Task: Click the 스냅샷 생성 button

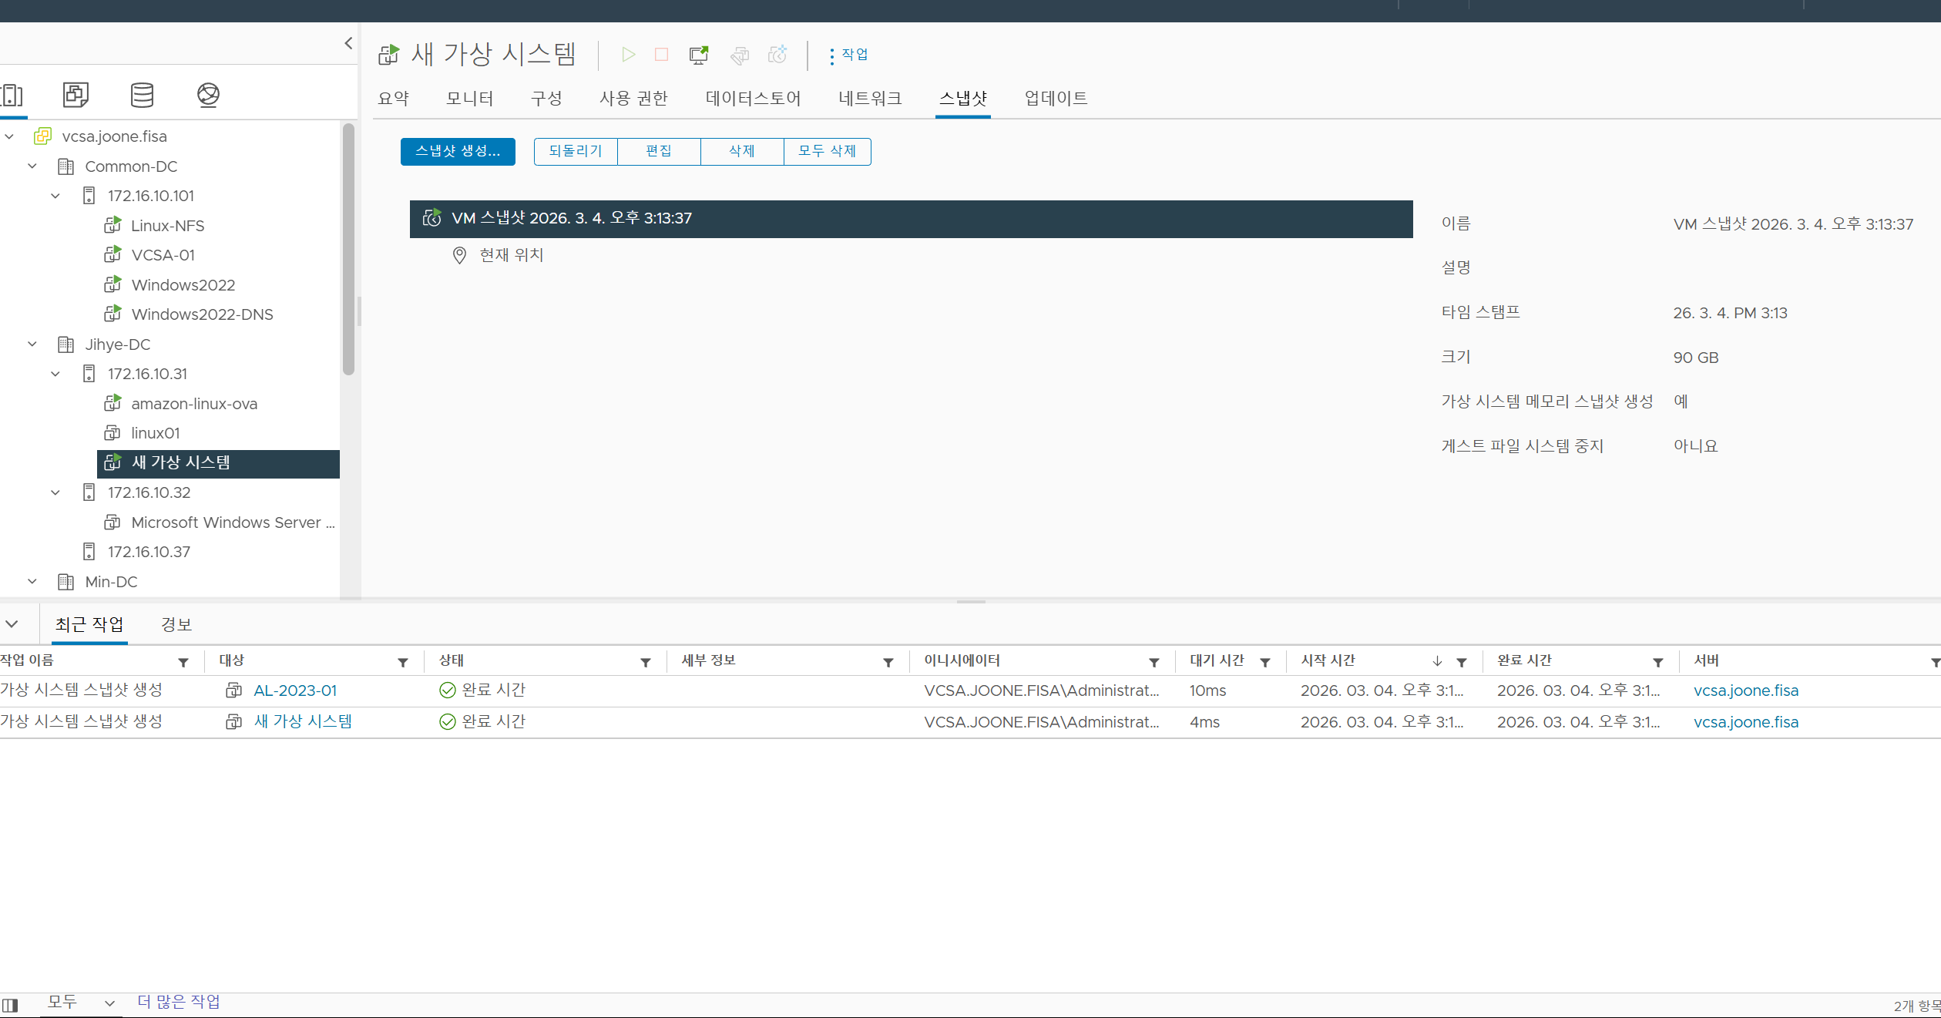Action: point(458,152)
